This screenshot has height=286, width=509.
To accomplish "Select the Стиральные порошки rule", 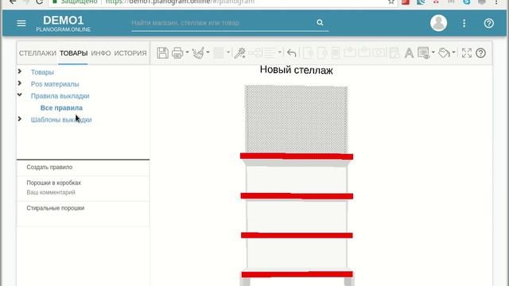I will [83, 214].
